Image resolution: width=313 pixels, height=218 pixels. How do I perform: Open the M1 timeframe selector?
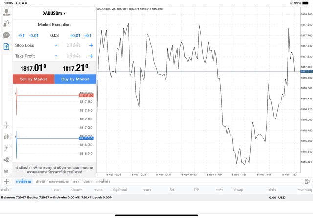(7, 171)
